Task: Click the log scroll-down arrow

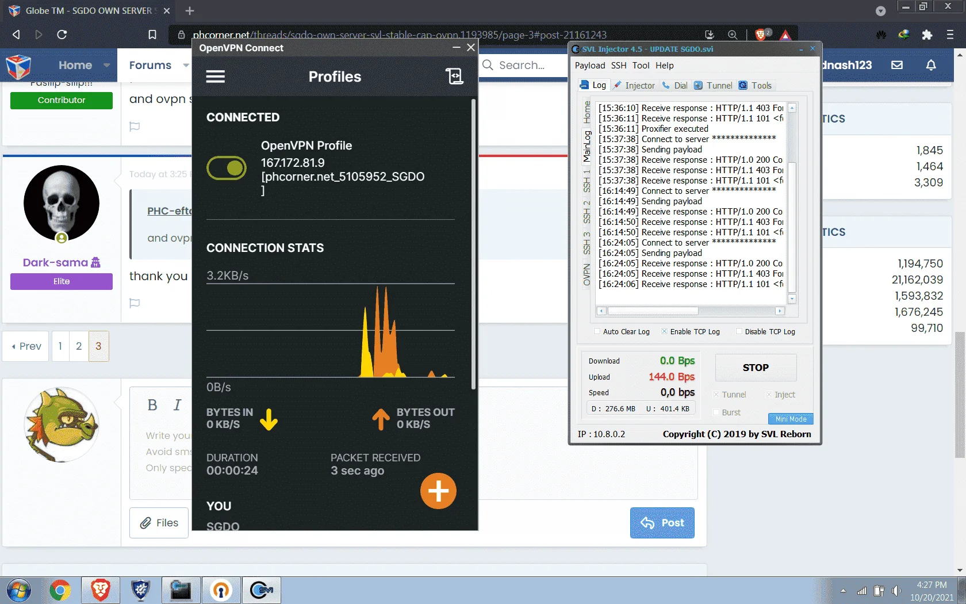Action: pos(792,299)
